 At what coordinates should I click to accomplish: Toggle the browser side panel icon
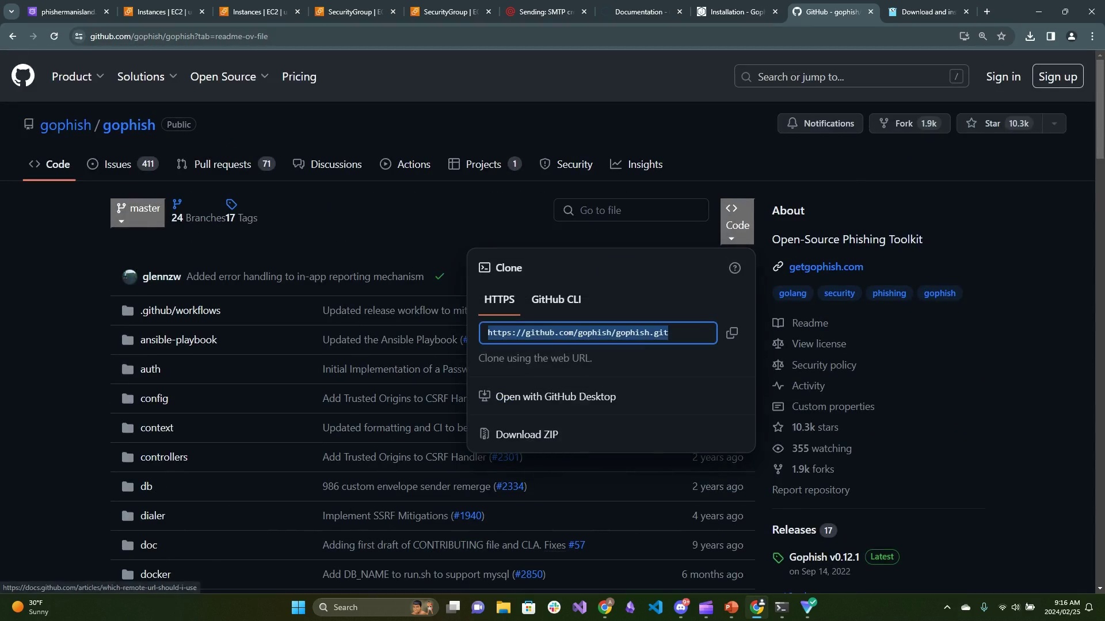click(1051, 36)
